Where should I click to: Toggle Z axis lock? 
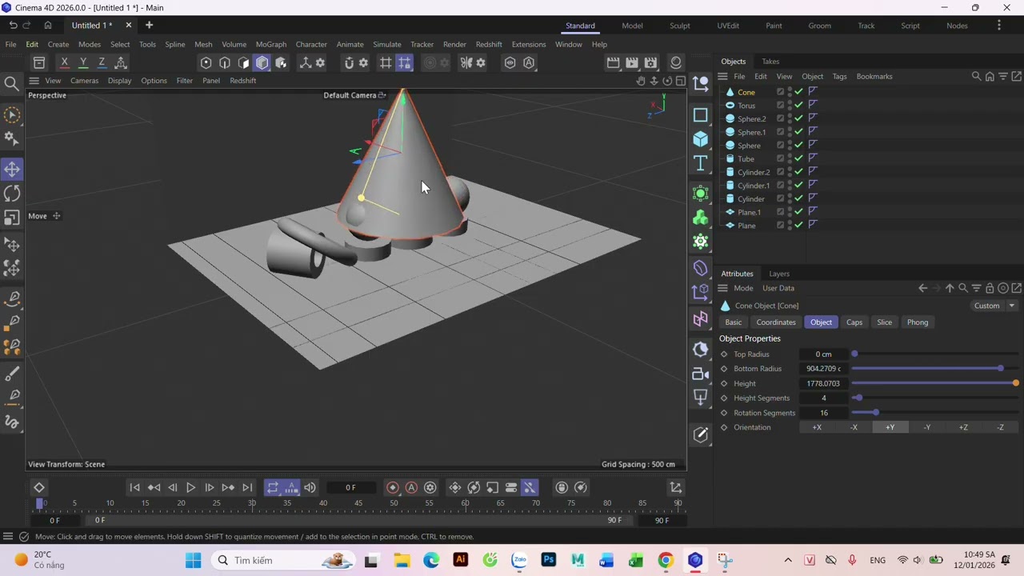[x=102, y=62]
